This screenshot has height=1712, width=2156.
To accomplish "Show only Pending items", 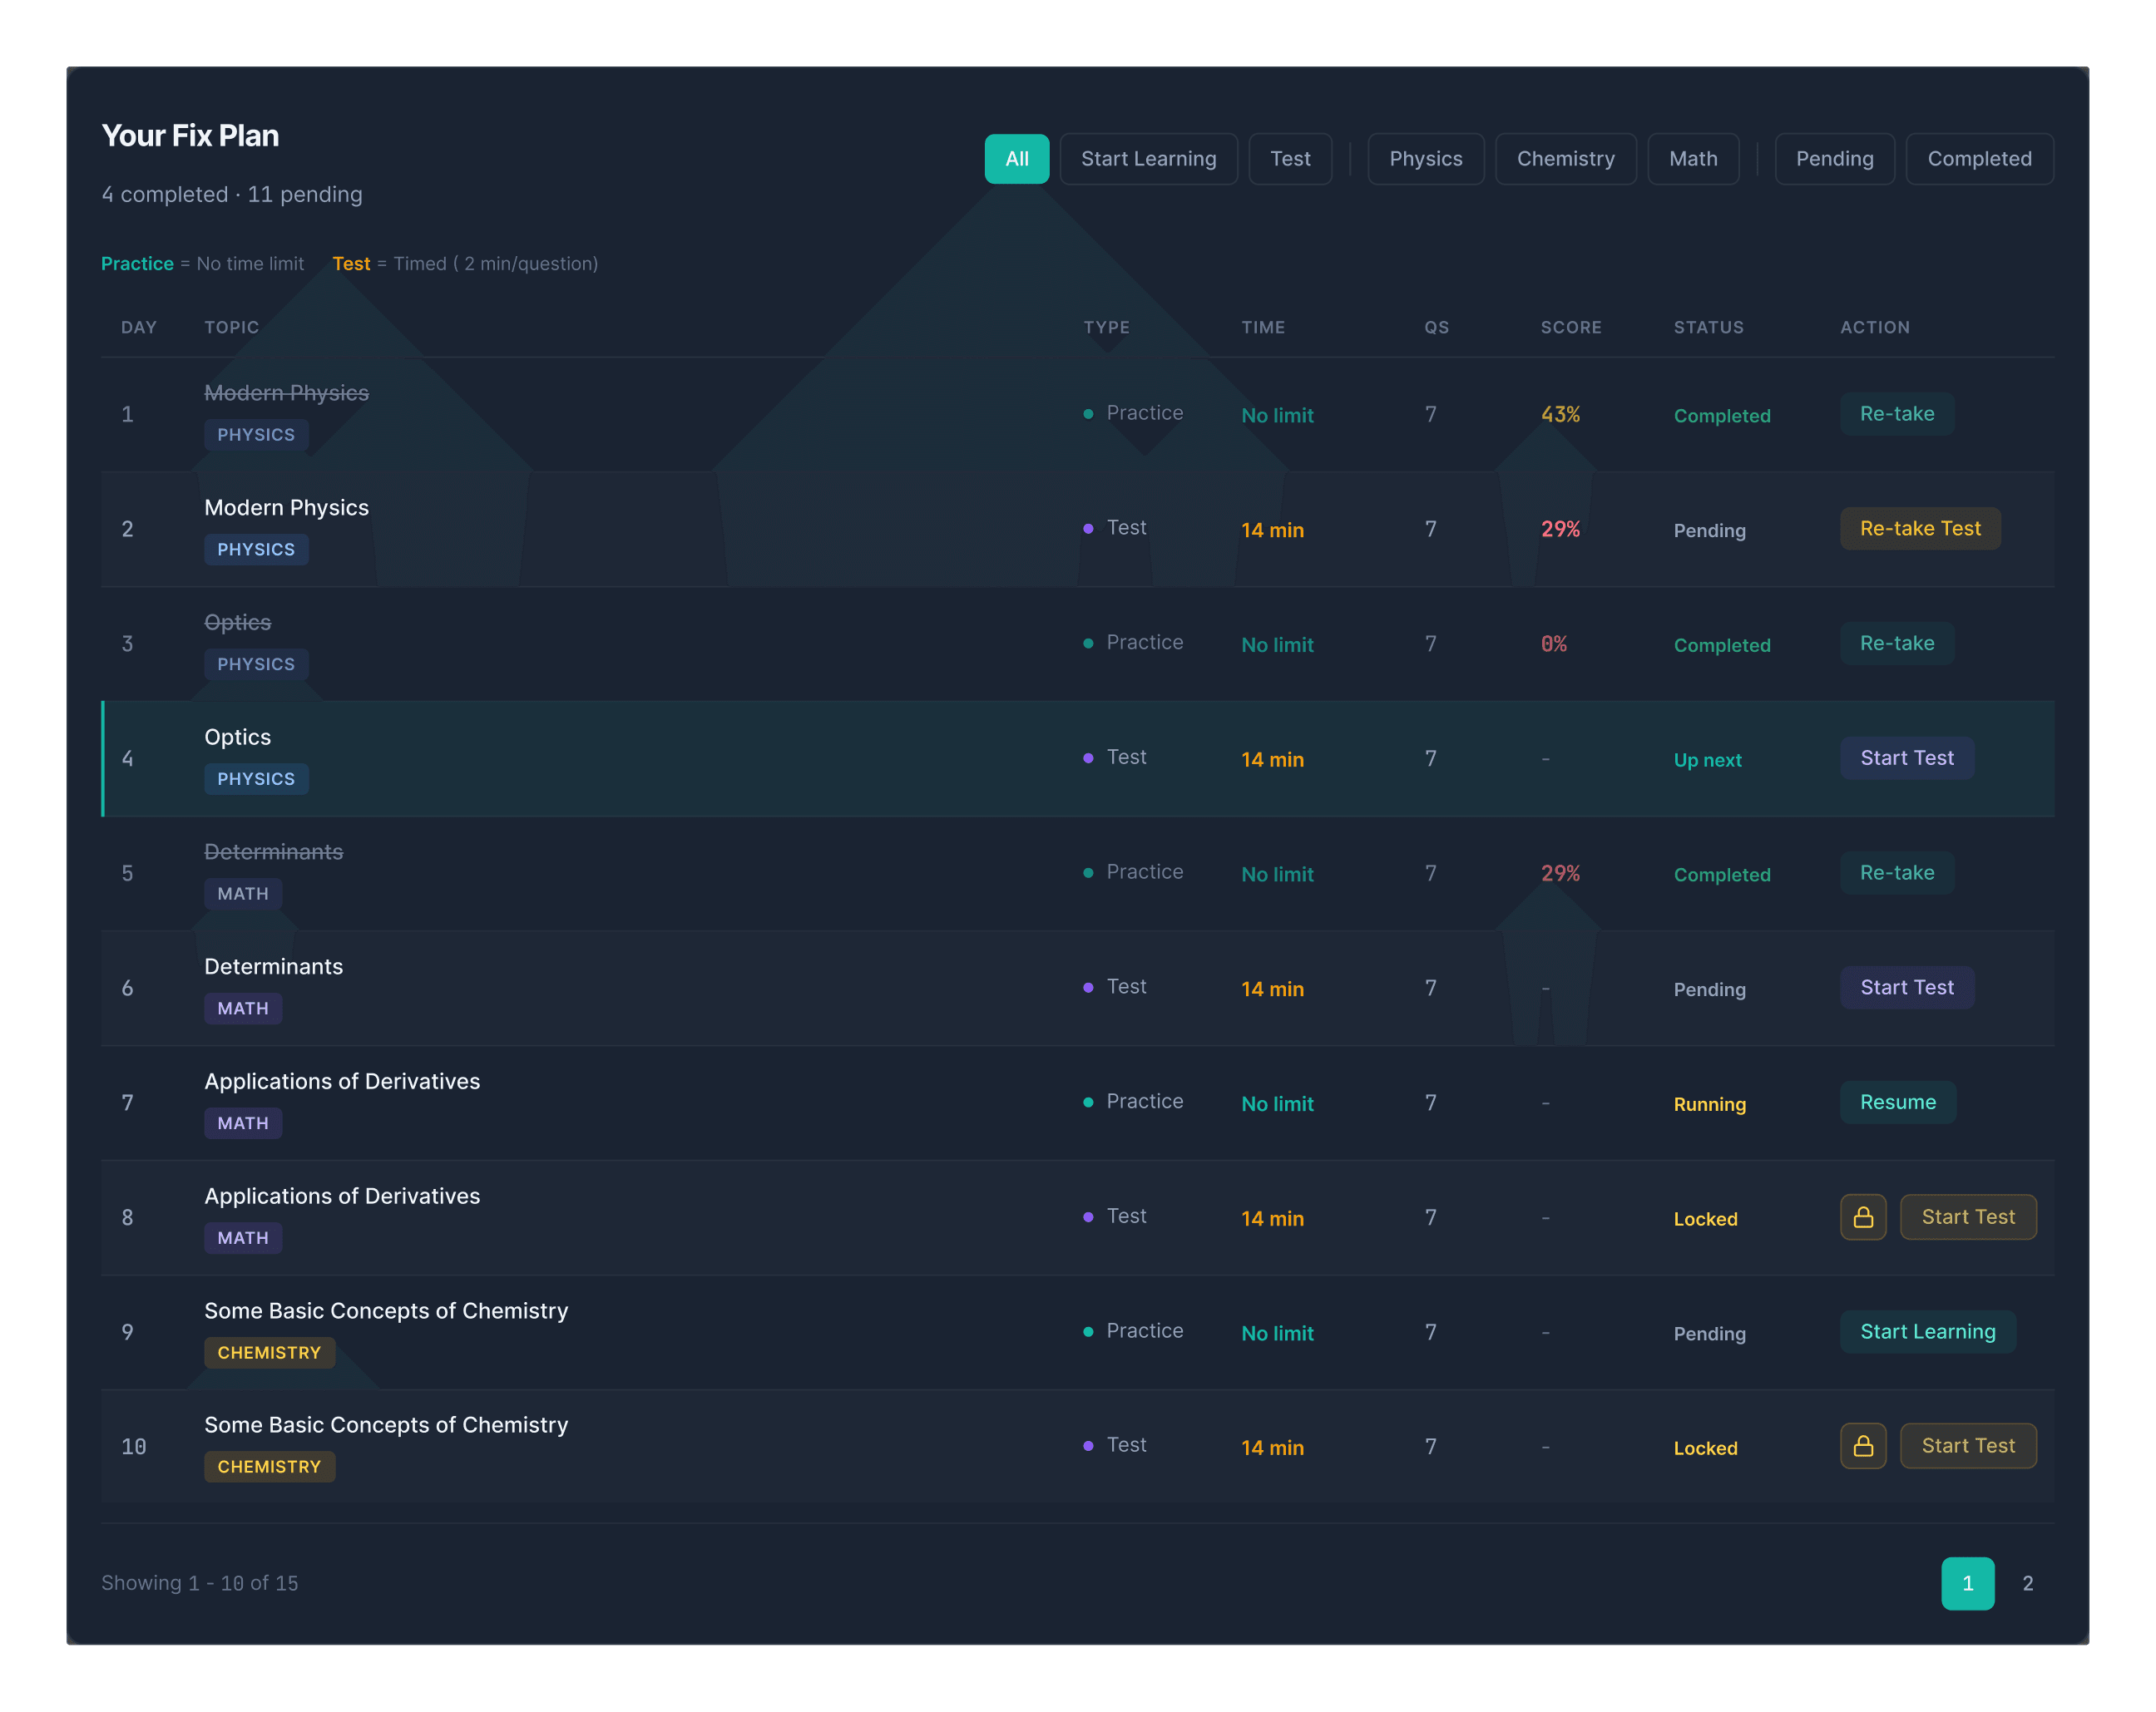I will click(1834, 159).
